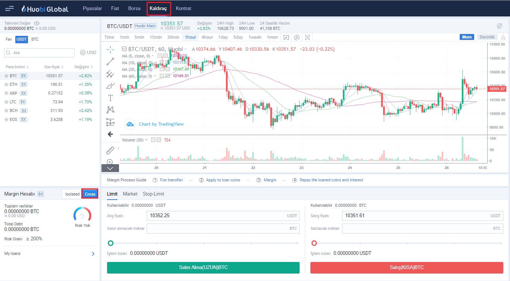Open the Kontrat menu
The image size is (510, 281).
184,8
